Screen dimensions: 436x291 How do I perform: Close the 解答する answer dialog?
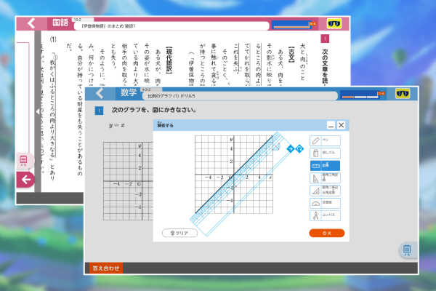pyautogui.click(x=342, y=125)
